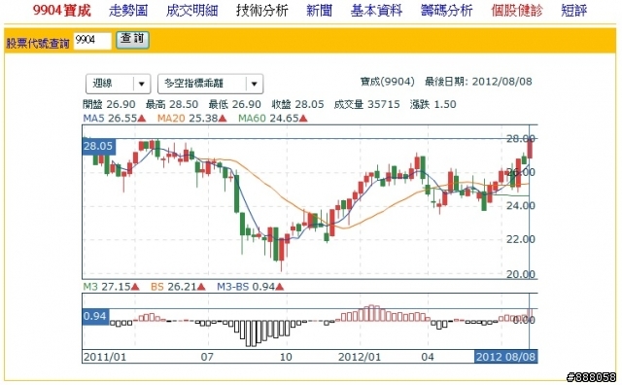Click the 漲跌 1.50 value

(433, 104)
